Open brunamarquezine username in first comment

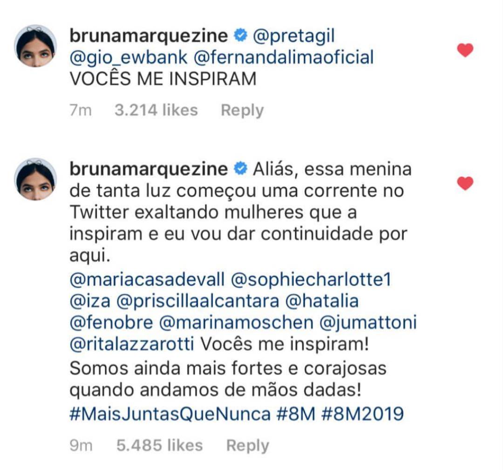pyautogui.click(x=149, y=35)
